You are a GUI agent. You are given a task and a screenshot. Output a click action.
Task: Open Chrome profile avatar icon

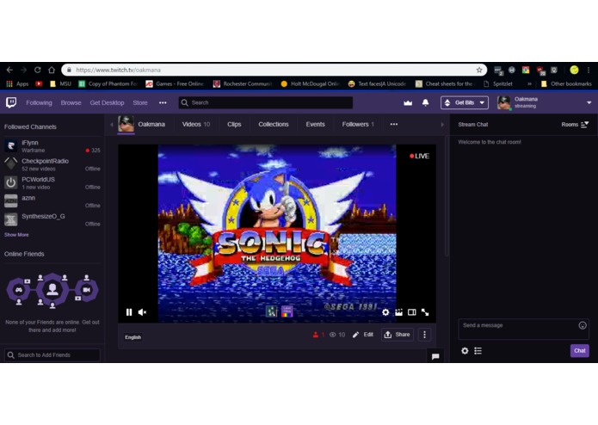point(574,70)
